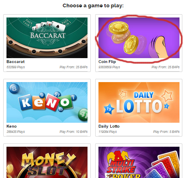The height and width of the screenshot is (178, 188).
Task: Open the Money Slot game banner
Action: coord(47,162)
